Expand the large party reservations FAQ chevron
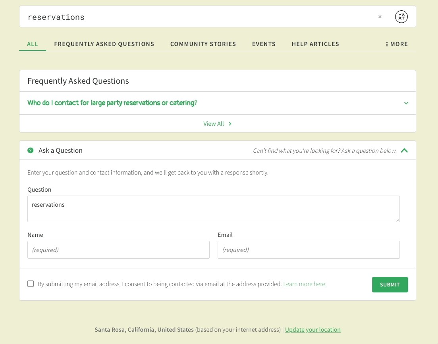This screenshot has height=344, width=438. pos(406,103)
